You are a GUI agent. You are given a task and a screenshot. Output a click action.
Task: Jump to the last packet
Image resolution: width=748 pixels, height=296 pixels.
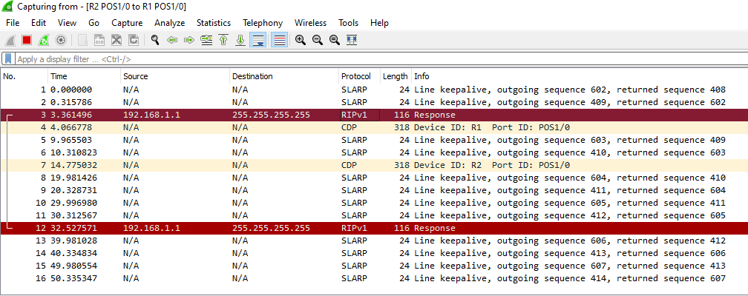tap(240, 41)
